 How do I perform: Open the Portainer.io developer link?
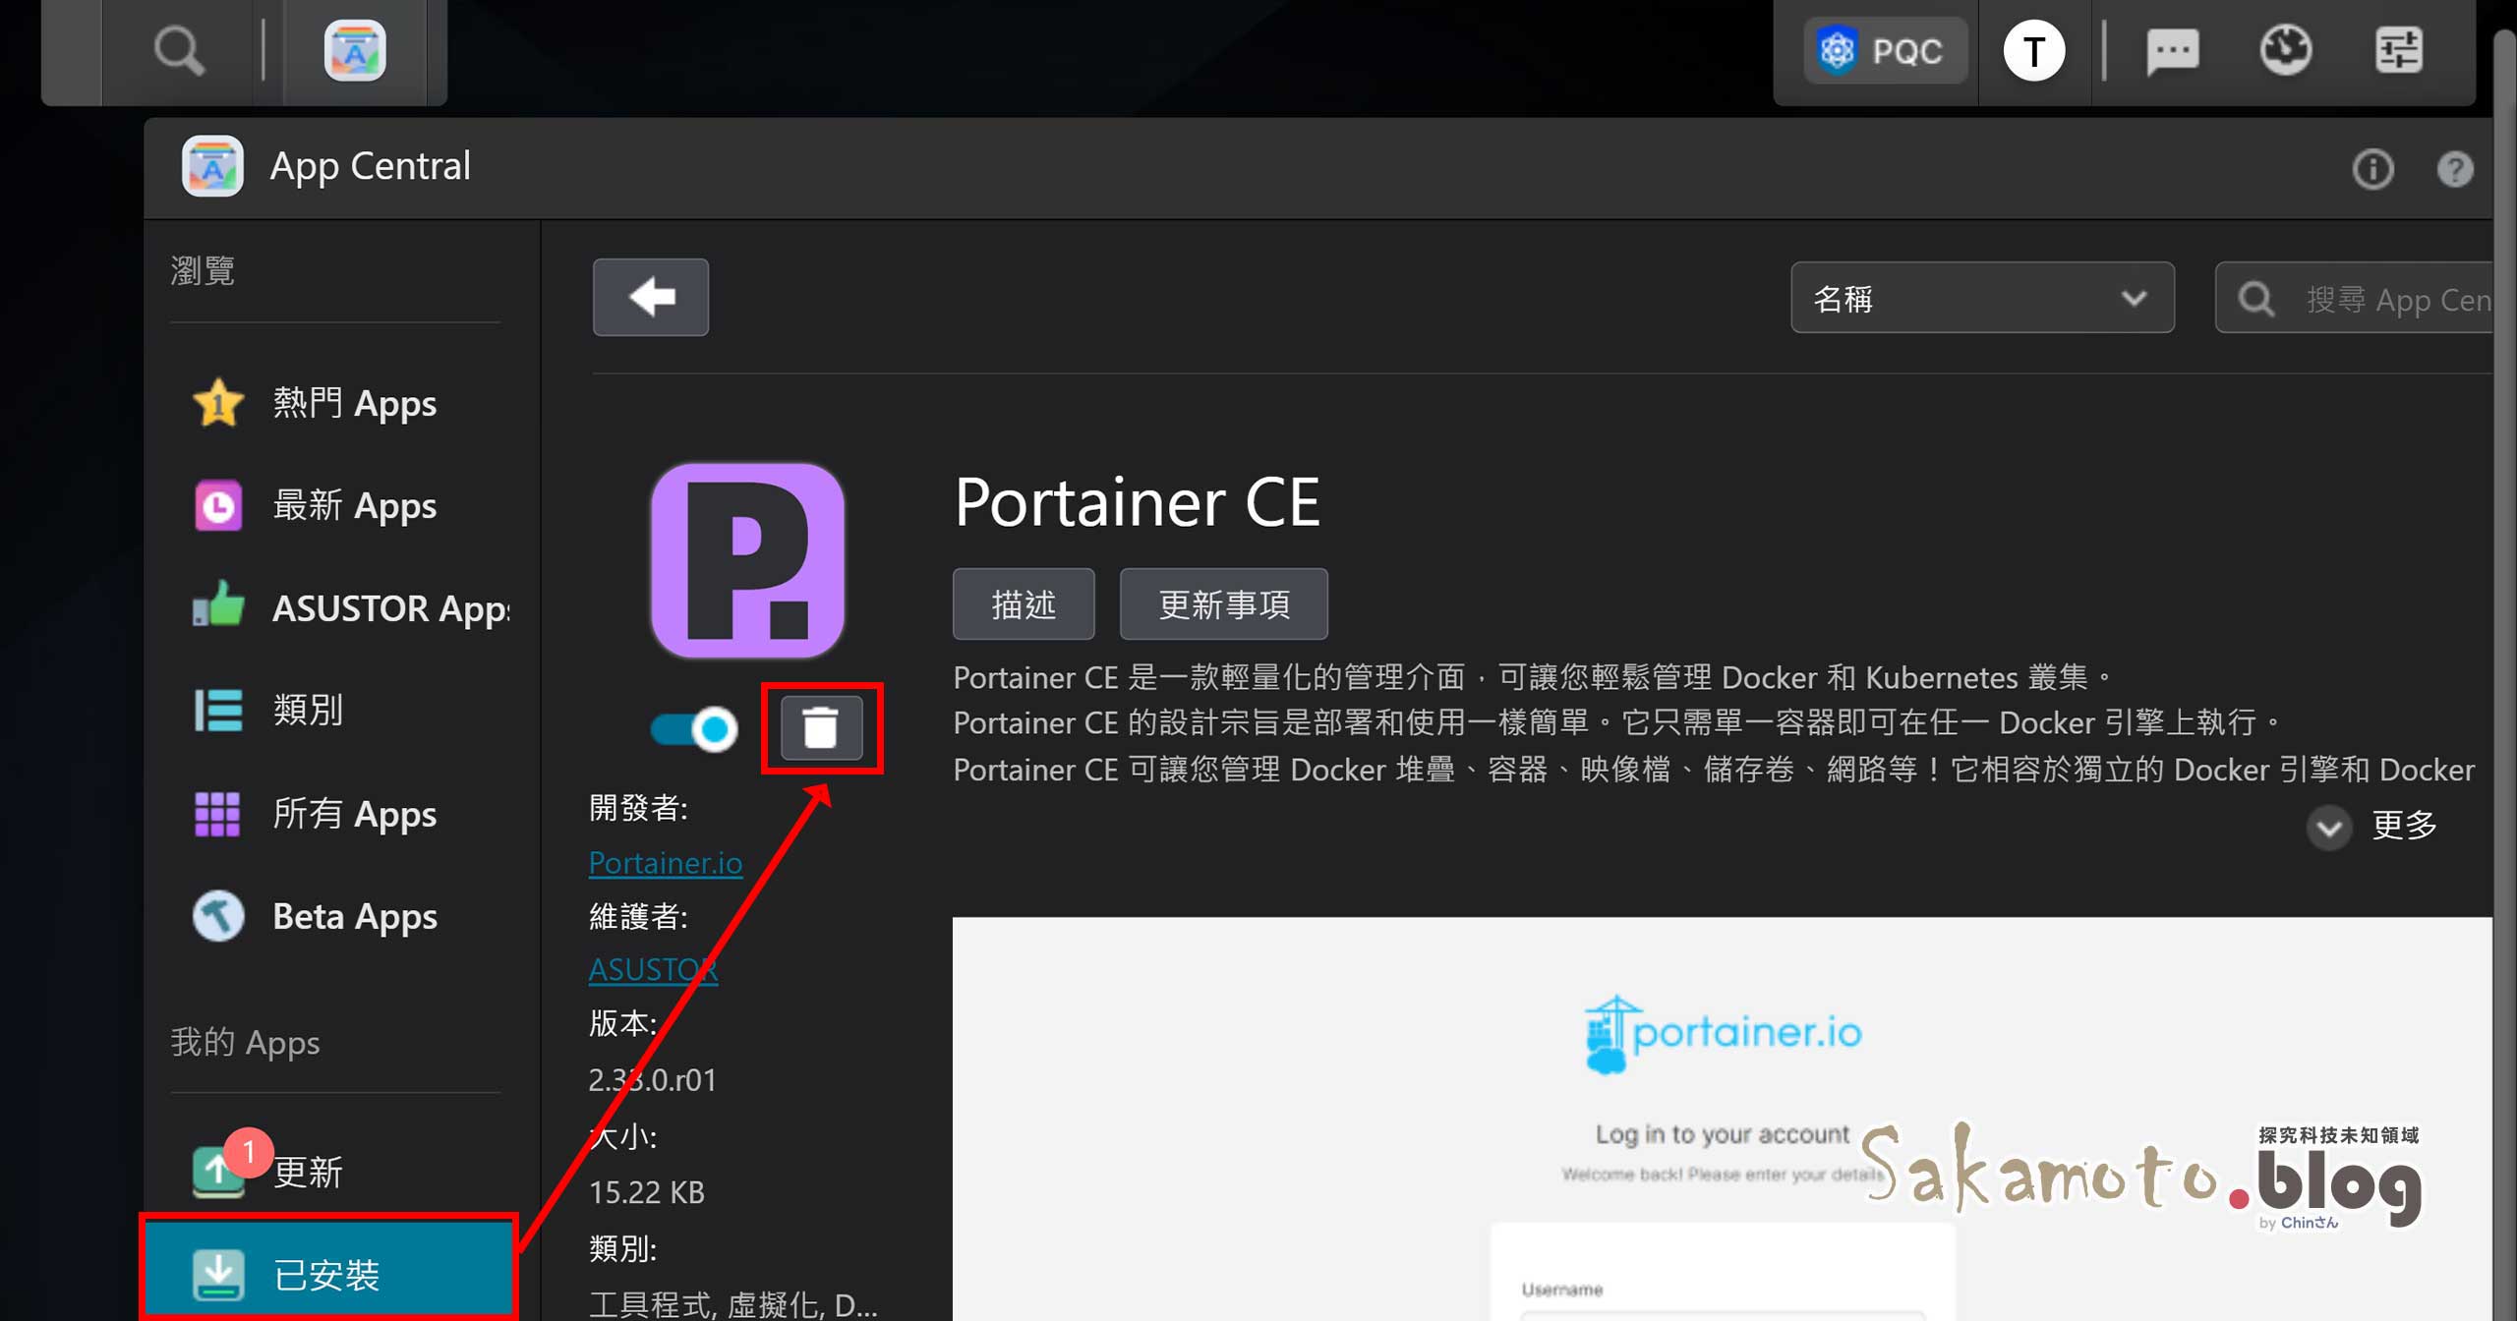coord(666,862)
